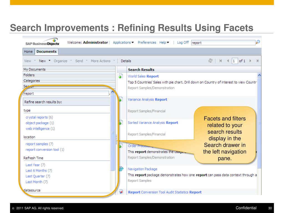Open the Variance Analysis Report result

click(148, 100)
